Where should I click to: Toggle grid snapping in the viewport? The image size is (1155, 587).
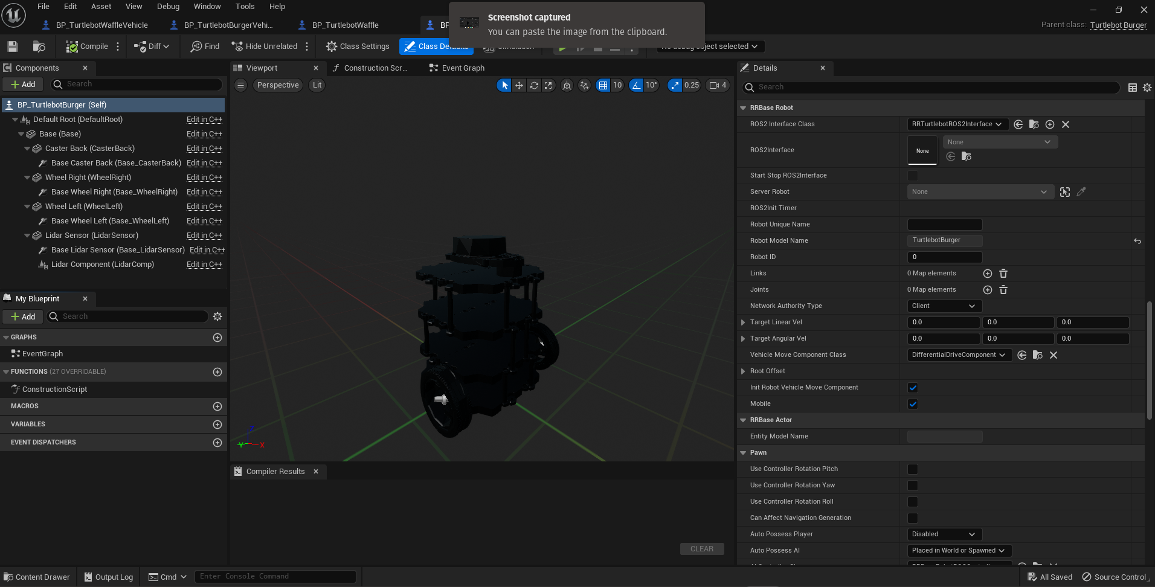coord(603,86)
